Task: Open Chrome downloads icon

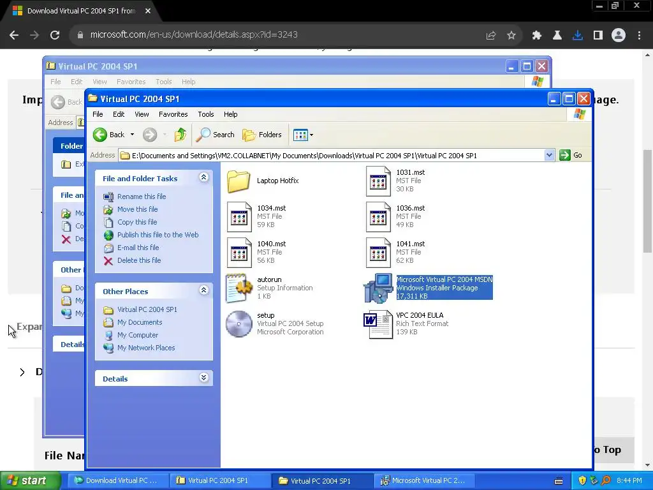Action: tap(578, 36)
